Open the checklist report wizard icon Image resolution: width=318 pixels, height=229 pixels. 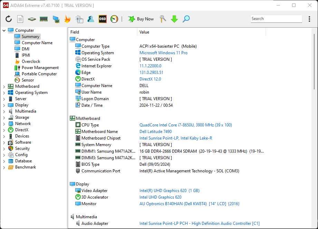coord(79,19)
